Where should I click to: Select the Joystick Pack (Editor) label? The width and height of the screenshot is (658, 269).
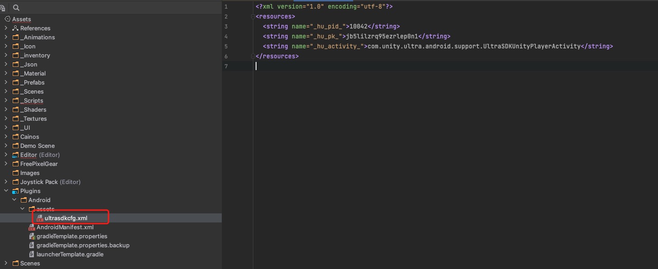click(50, 182)
